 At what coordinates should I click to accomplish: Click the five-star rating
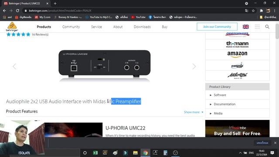18,34
